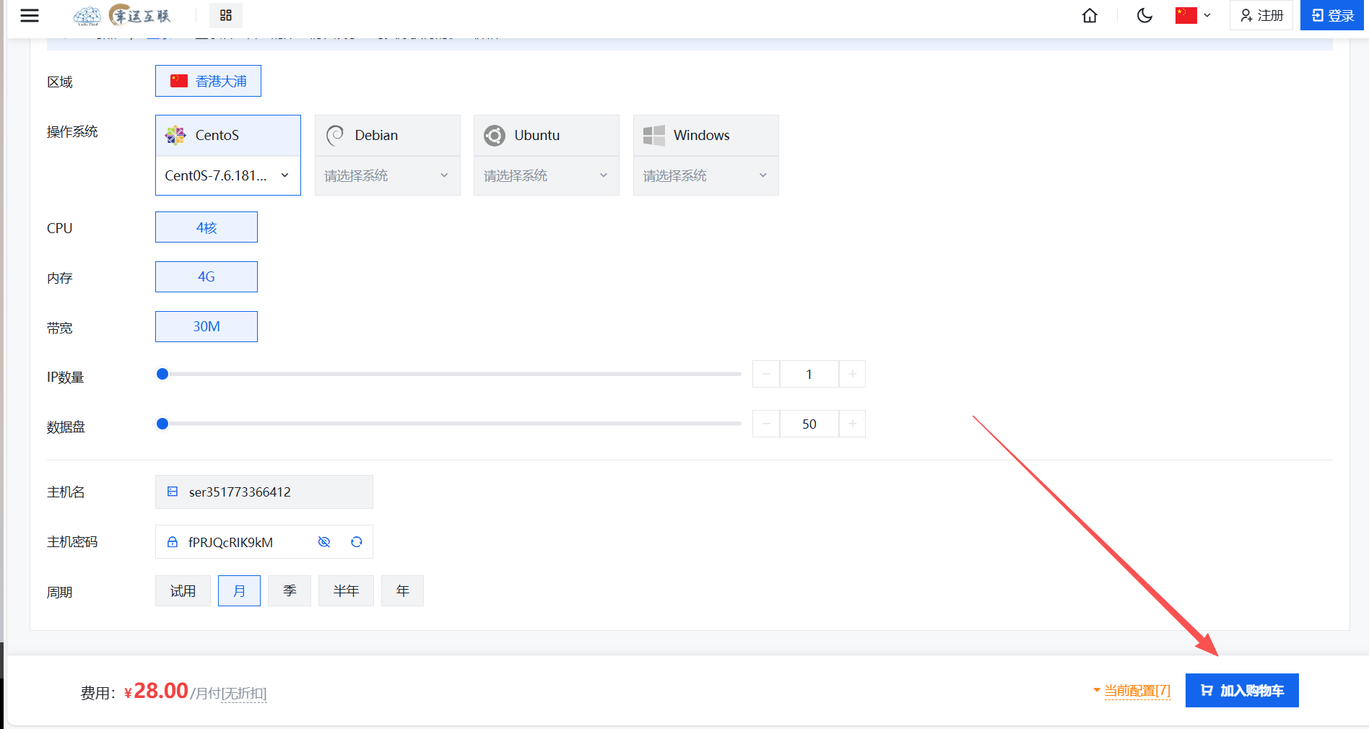This screenshot has width=1369, height=729.
Task: Toggle password visibility eye icon
Action: [x=324, y=542]
